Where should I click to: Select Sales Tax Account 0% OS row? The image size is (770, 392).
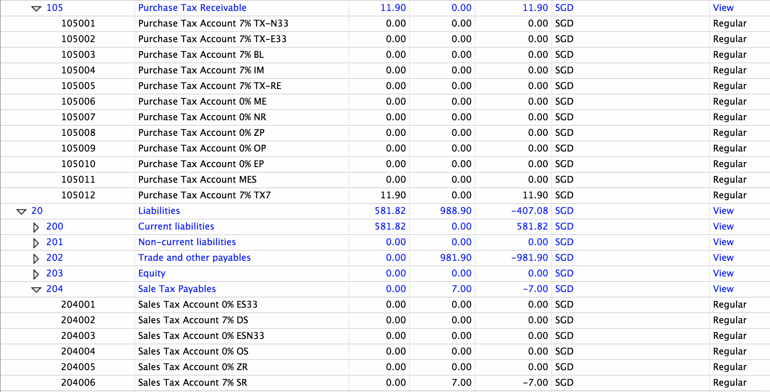(385, 351)
